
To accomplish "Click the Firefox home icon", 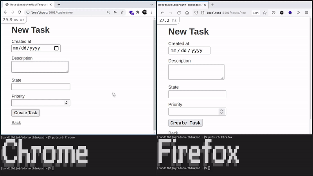I will click(x=187, y=13).
